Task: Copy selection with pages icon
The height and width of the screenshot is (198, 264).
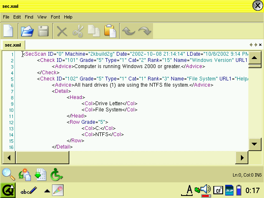Action: click(x=94, y=31)
